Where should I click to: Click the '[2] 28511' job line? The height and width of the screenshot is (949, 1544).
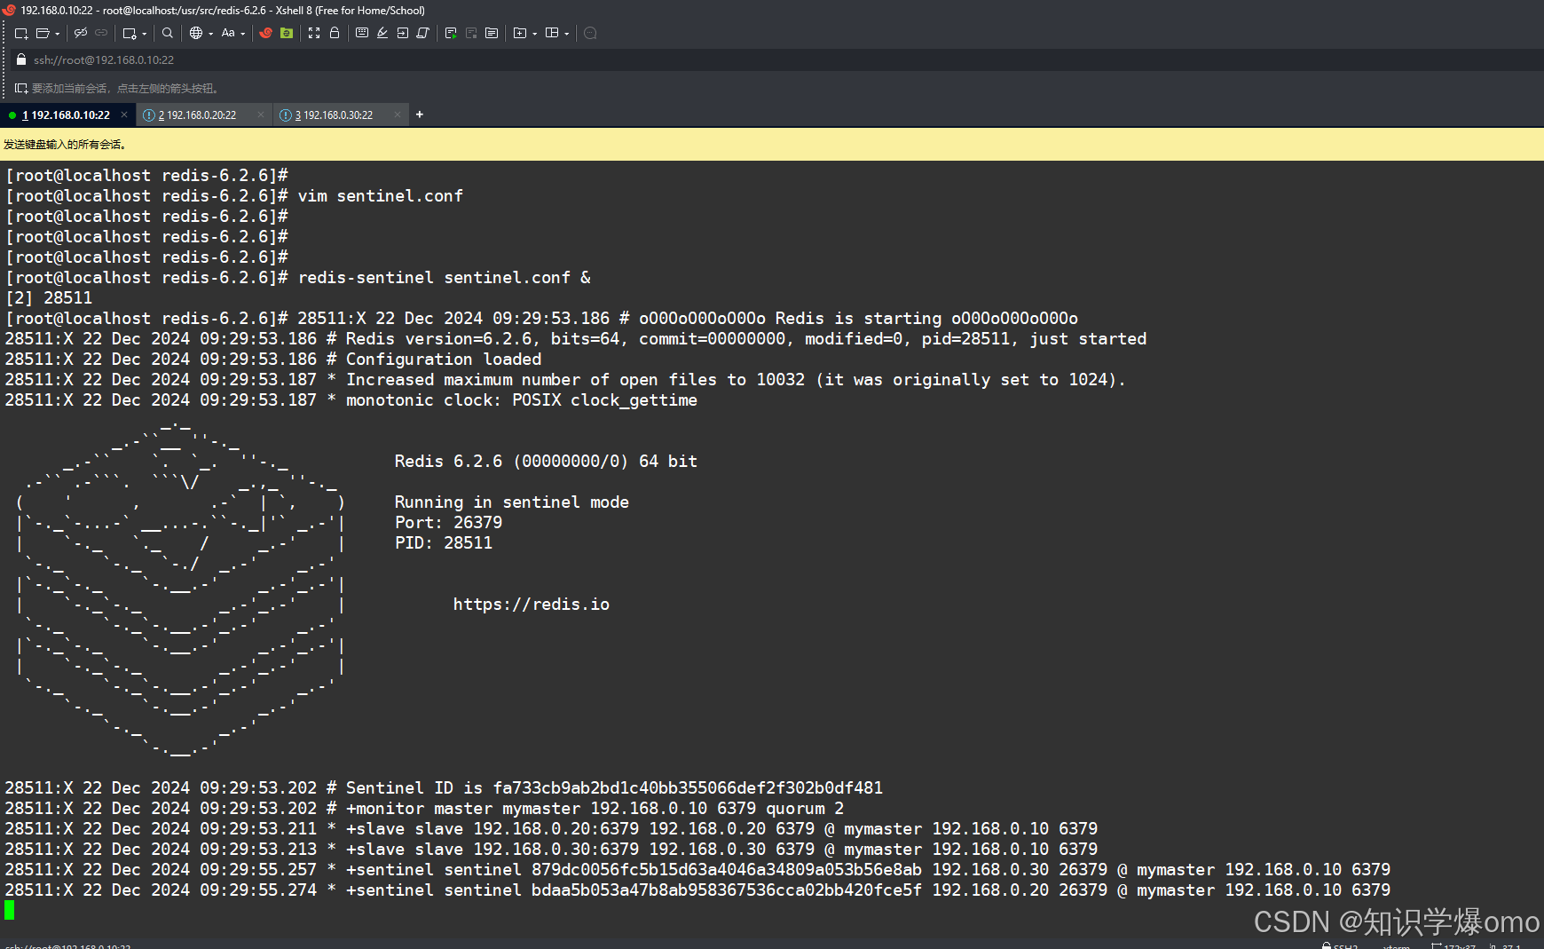(49, 297)
